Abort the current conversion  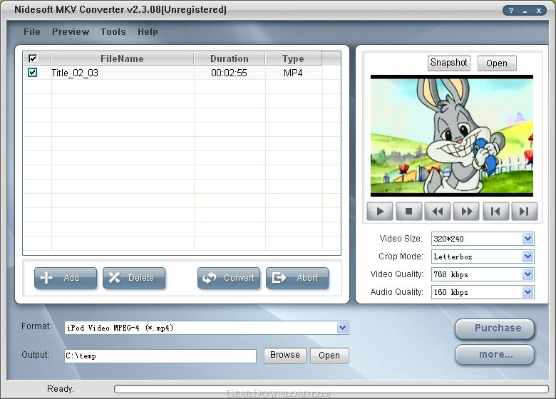tap(297, 278)
